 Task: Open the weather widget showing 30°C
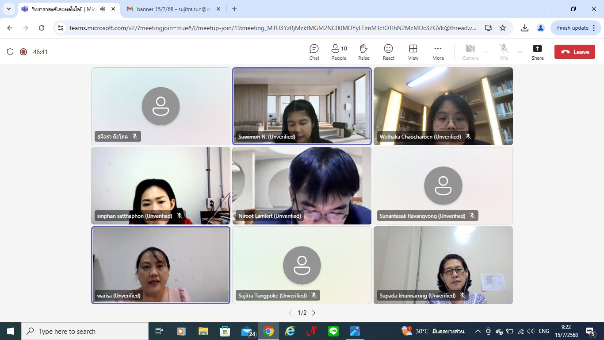pos(433,331)
